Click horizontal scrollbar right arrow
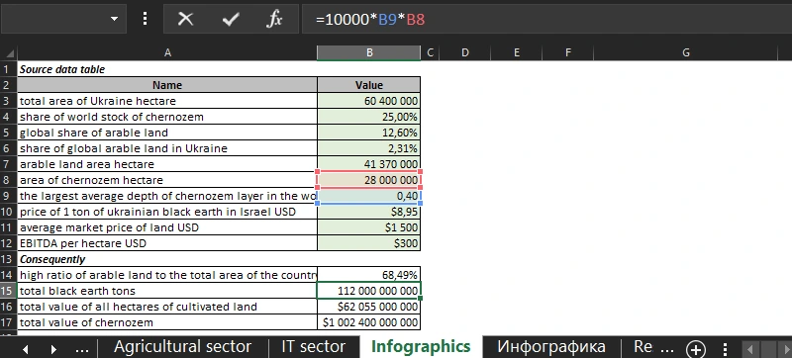Viewport: 792px width, 358px height. click(785, 348)
